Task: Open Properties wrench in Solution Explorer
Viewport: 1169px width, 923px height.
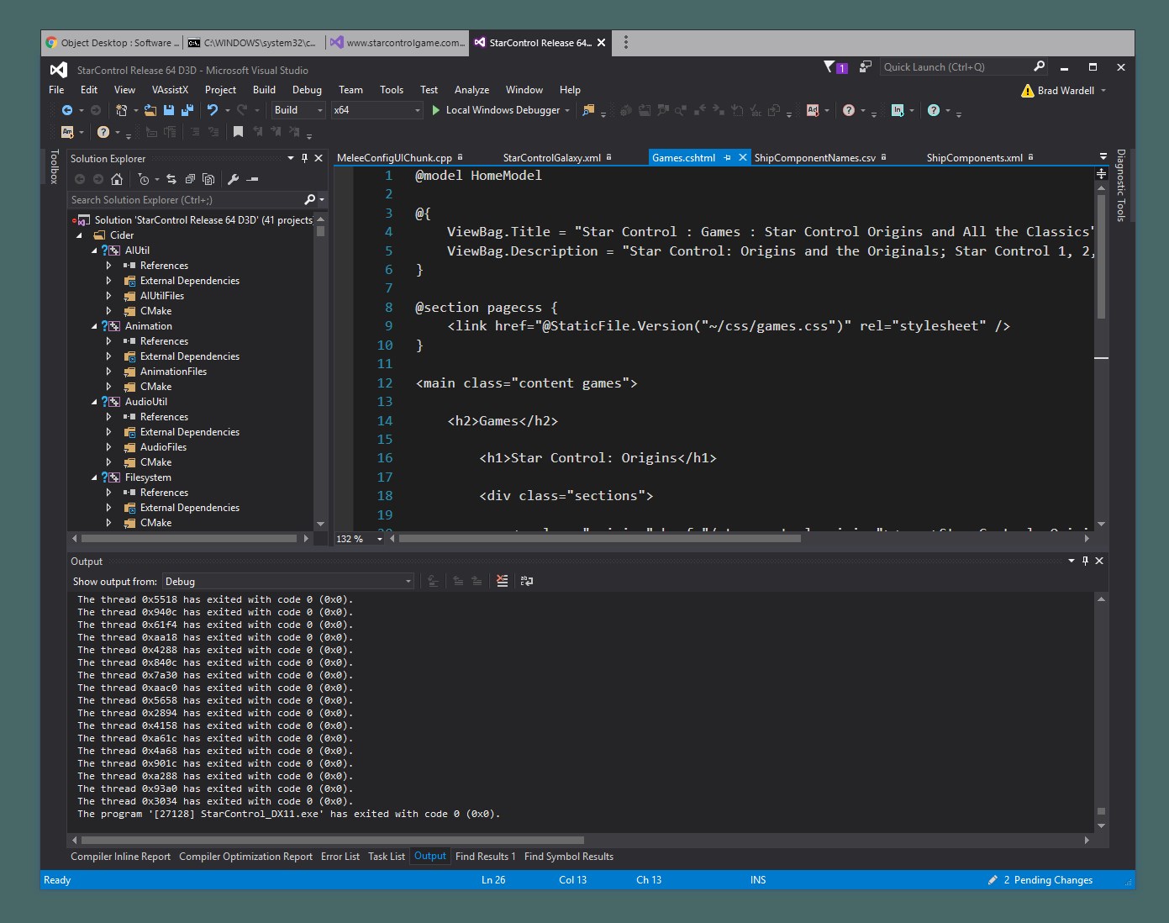Action: [x=233, y=179]
